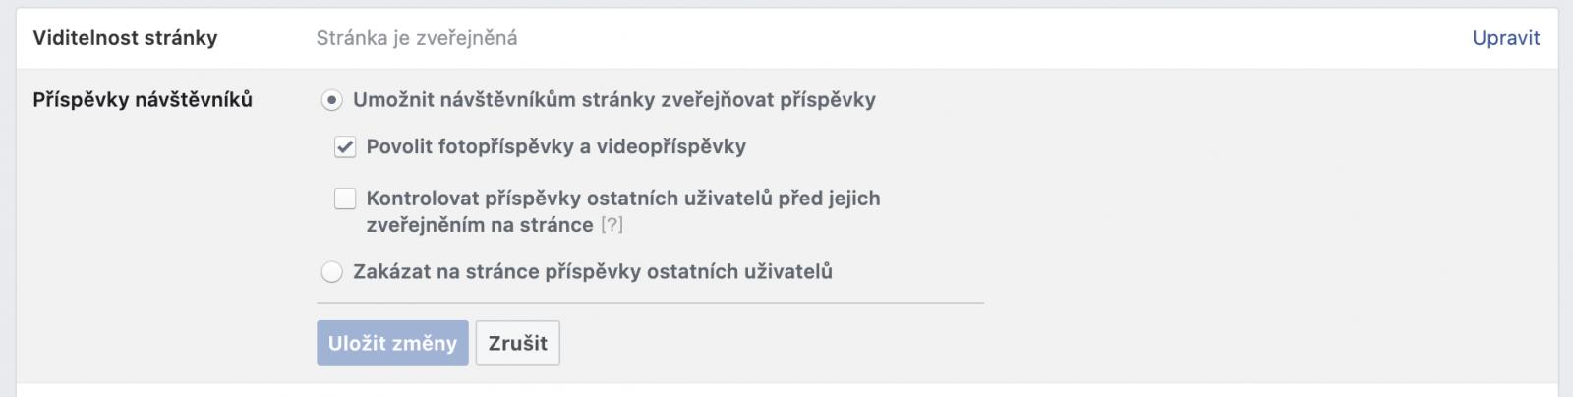Uncheck 'Povolit fotopříspěvky a videopříspěvky' checkbox
The image size is (1573, 397).
click(x=345, y=147)
